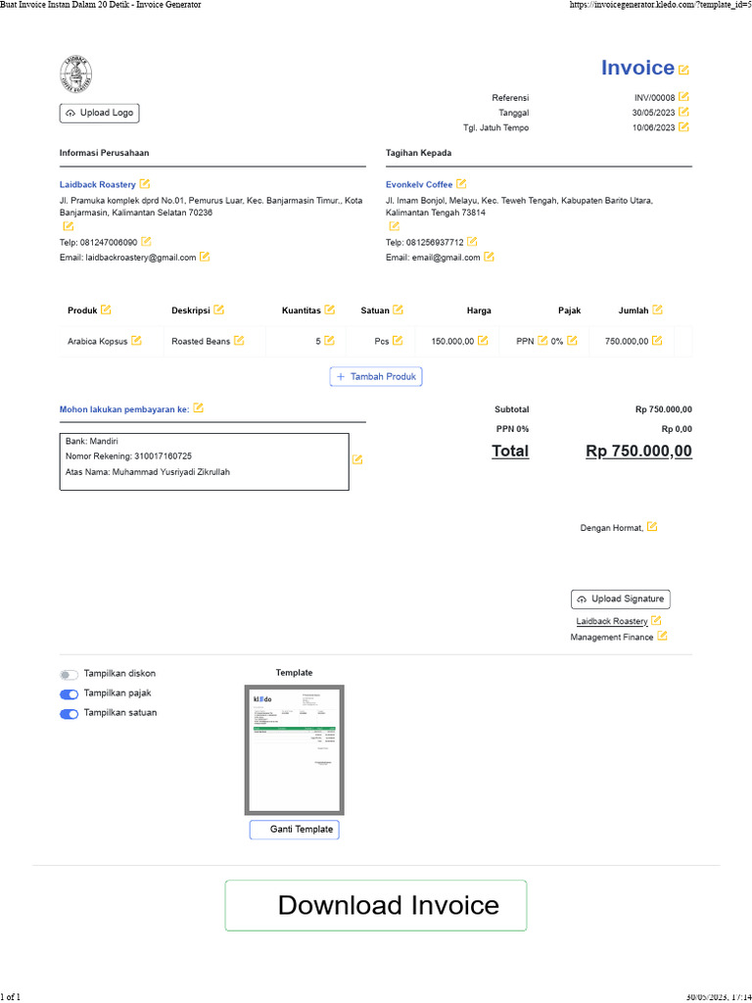The height and width of the screenshot is (1003, 752).
Task: Click the Informasi Perusahaan heading
Action: (104, 153)
